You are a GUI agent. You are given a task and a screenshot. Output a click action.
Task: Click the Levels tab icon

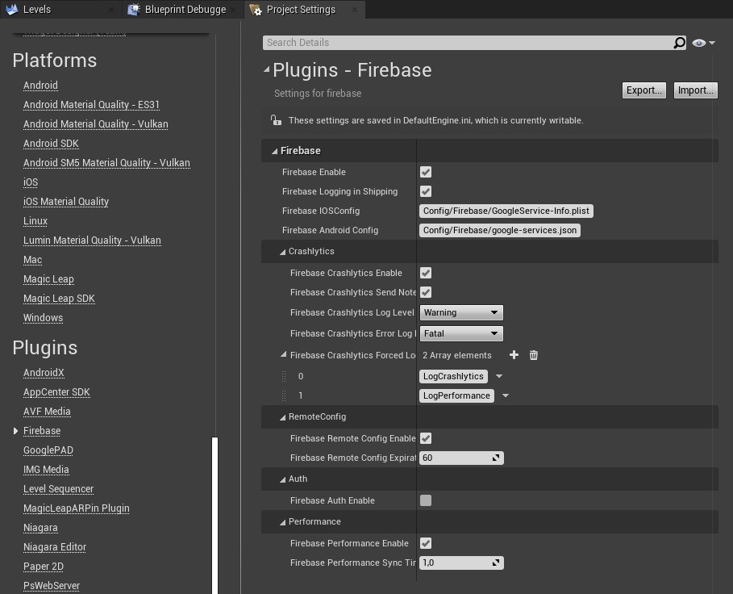[11, 10]
